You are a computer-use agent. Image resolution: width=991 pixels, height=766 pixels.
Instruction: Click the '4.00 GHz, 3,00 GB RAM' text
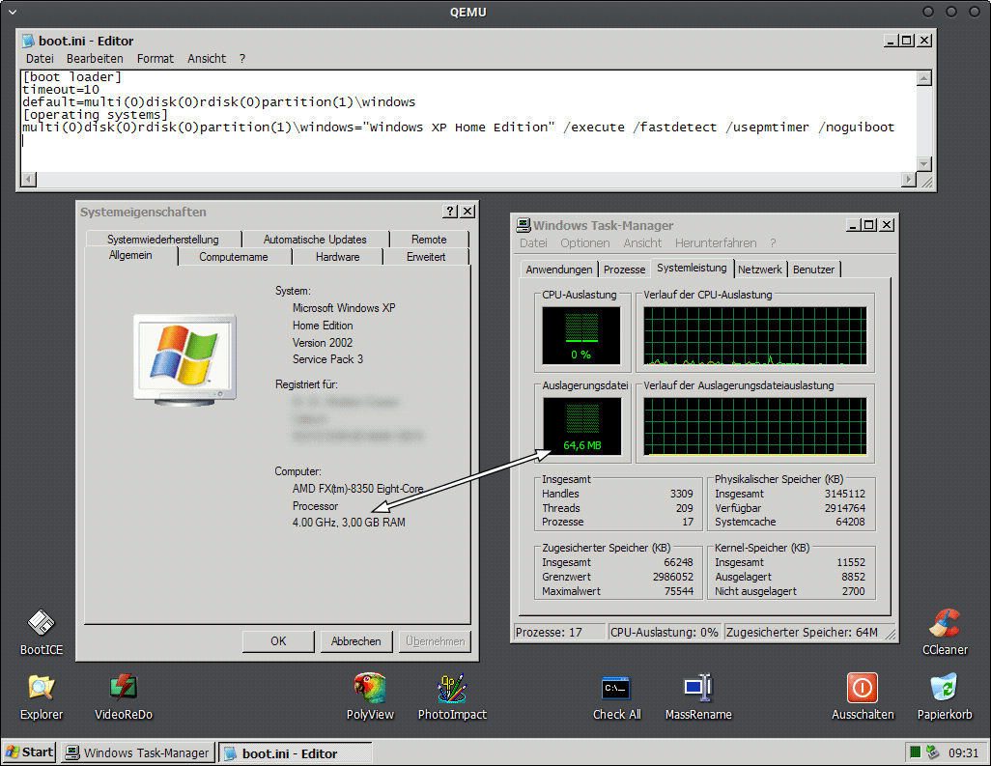point(349,522)
